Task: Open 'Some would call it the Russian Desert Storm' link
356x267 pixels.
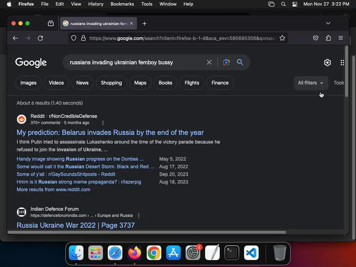Action: tap(85, 167)
